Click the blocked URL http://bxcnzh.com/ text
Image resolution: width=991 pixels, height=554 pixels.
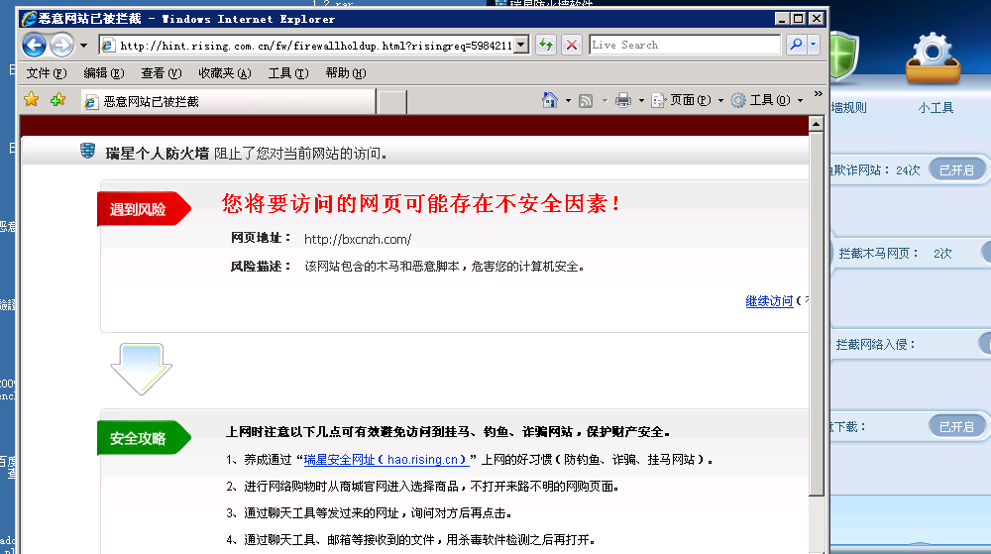click(358, 240)
